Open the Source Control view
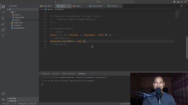The height and width of the screenshot is (105, 188). (3, 18)
